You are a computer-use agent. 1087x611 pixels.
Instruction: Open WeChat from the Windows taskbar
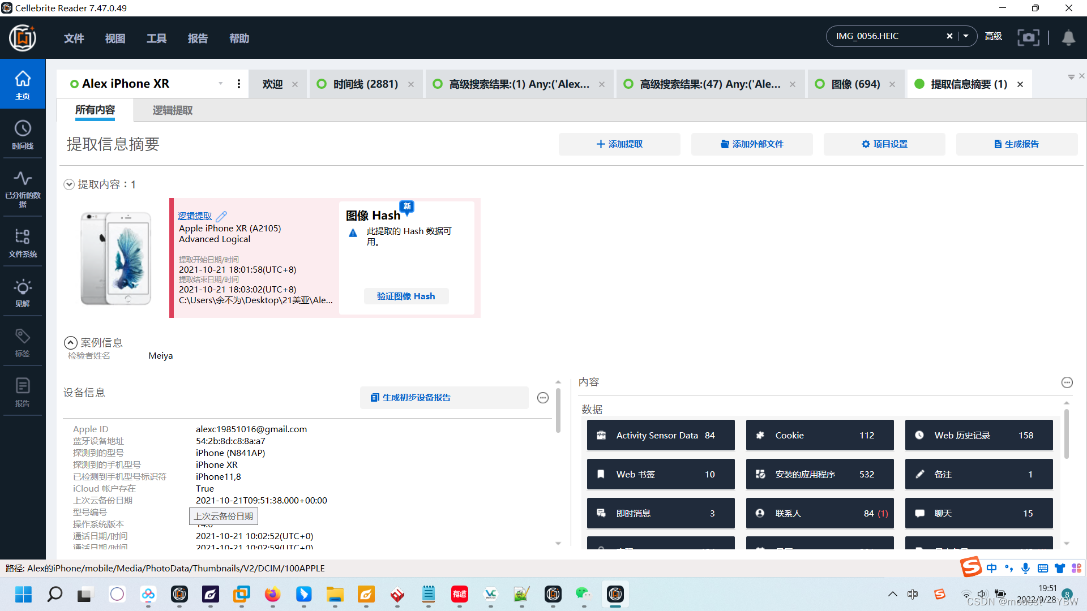pyautogui.click(x=583, y=594)
